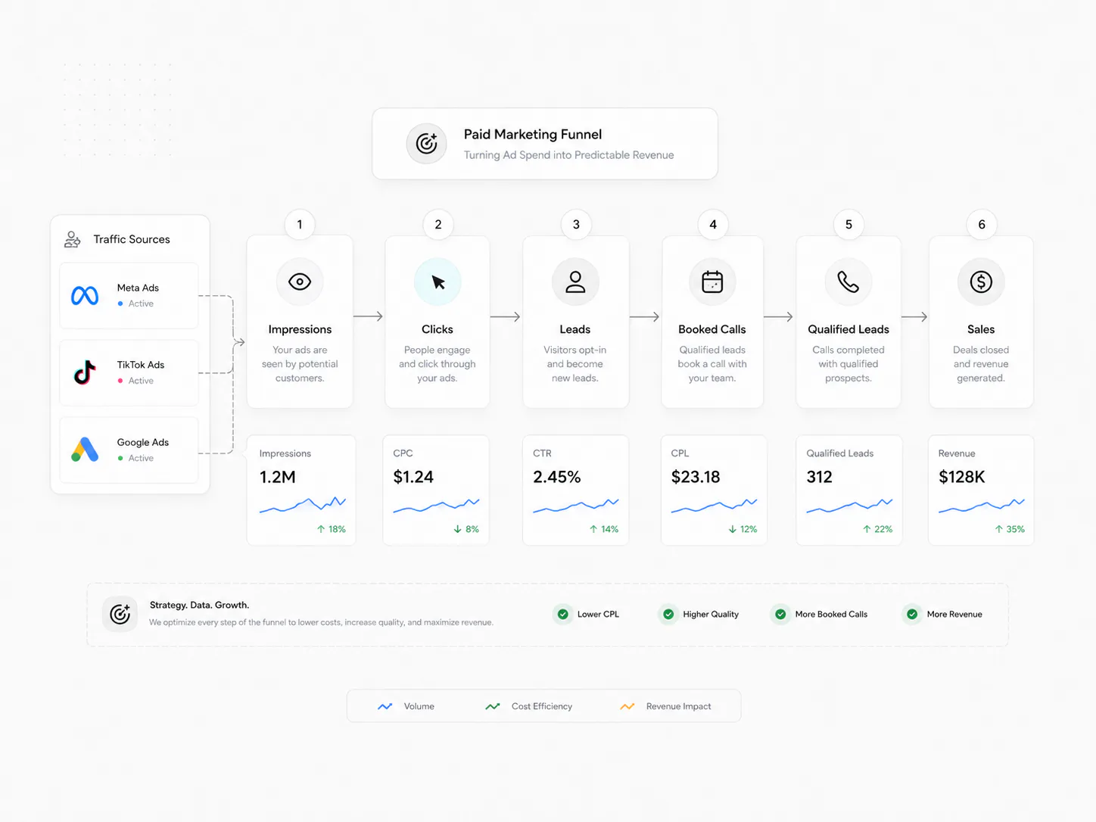Image resolution: width=1096 pixels, height=822 pixels.
Task: Click the 22% increase indicator on Qualified Leads
Action: click(878, 529)
